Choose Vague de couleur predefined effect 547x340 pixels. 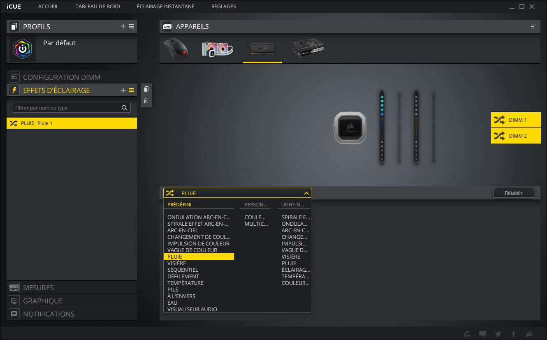coord(192,250)
